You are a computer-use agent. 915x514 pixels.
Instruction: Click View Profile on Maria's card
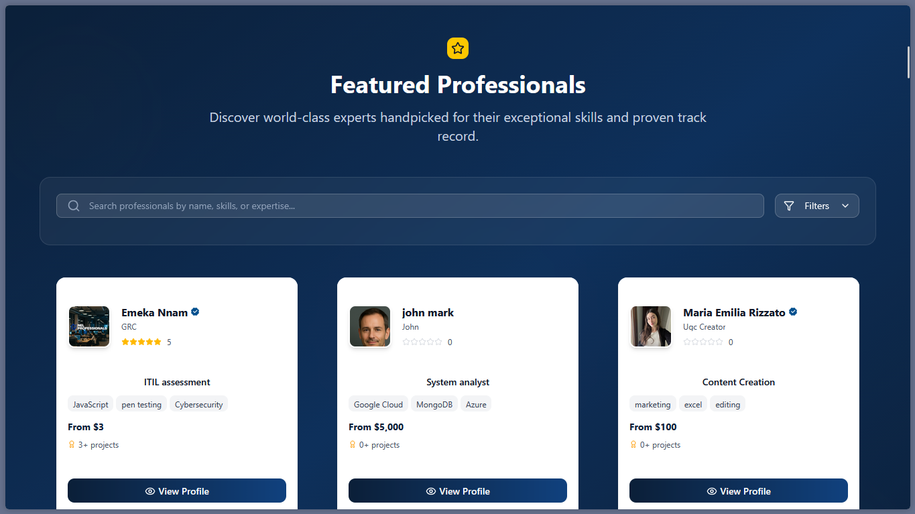[x=738, y=491]
